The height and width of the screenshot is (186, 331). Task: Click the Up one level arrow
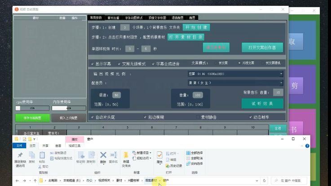tap(35, 181)
